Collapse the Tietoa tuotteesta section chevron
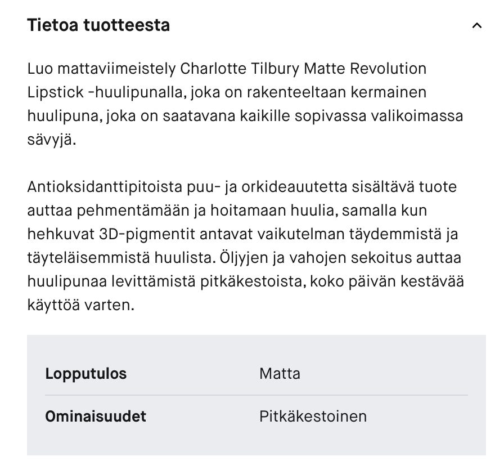Viewport: 504px width, 461px height. (477, 26)
